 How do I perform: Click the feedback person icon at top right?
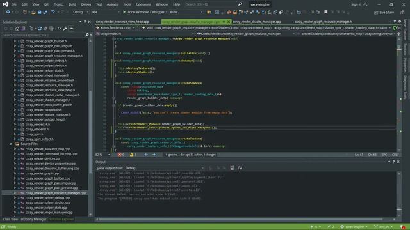click(402, 12)
